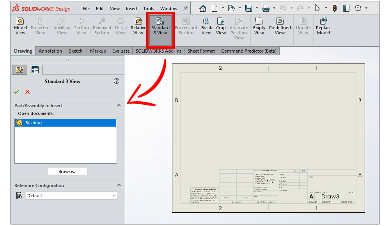Click the Update View tool

coord(303,26)
